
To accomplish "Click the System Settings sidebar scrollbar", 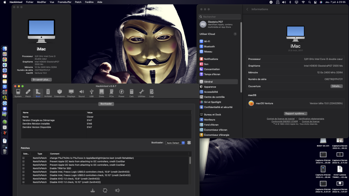I will coord(241,57).
